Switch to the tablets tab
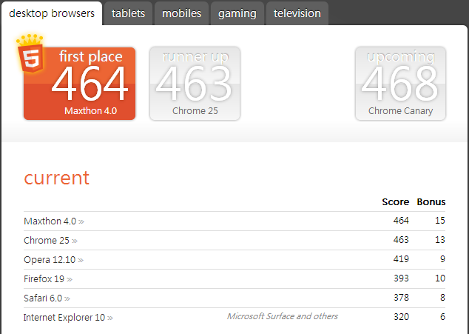The image size is (469, 334). pos(128,13)
